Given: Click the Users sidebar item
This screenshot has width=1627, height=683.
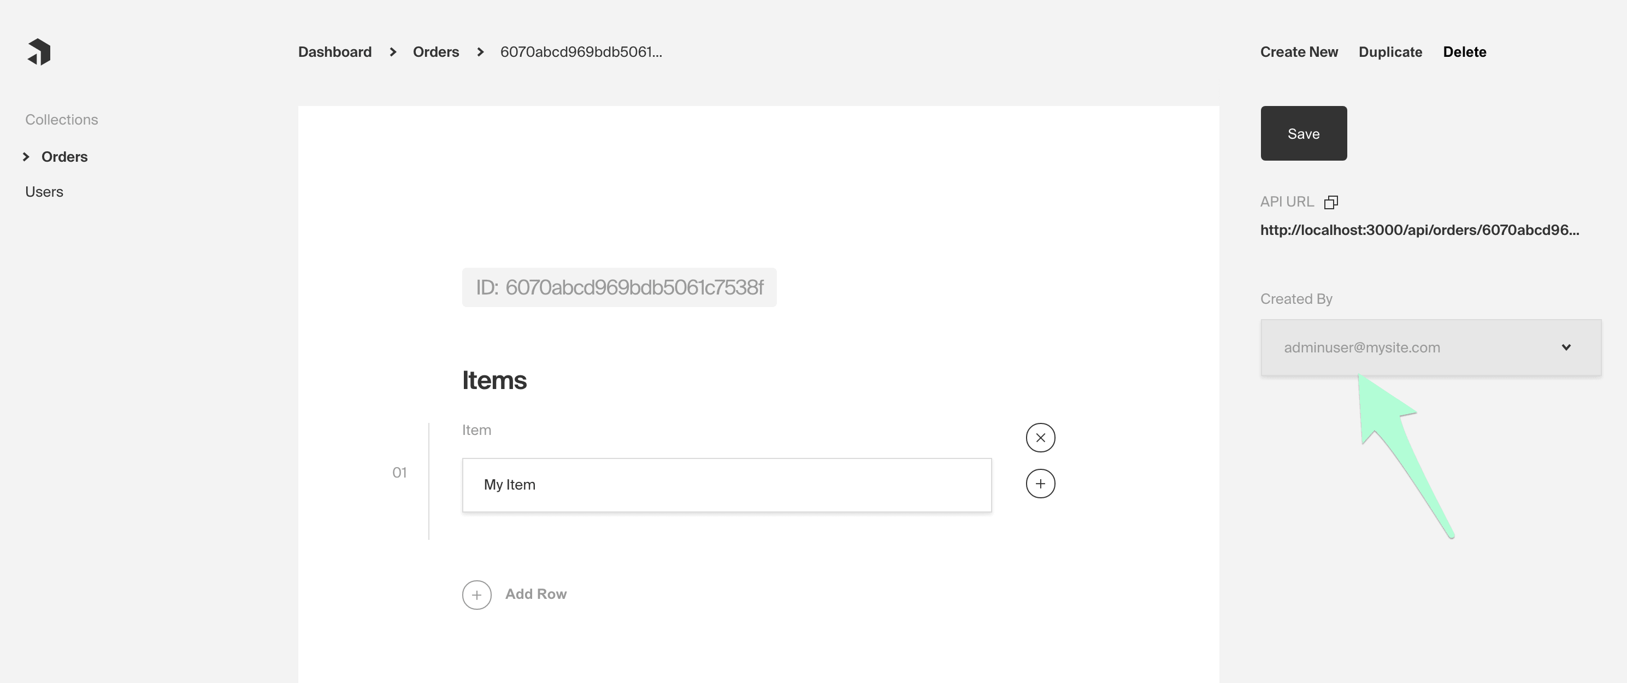Looking at the screenshot, I should point(44,191).
